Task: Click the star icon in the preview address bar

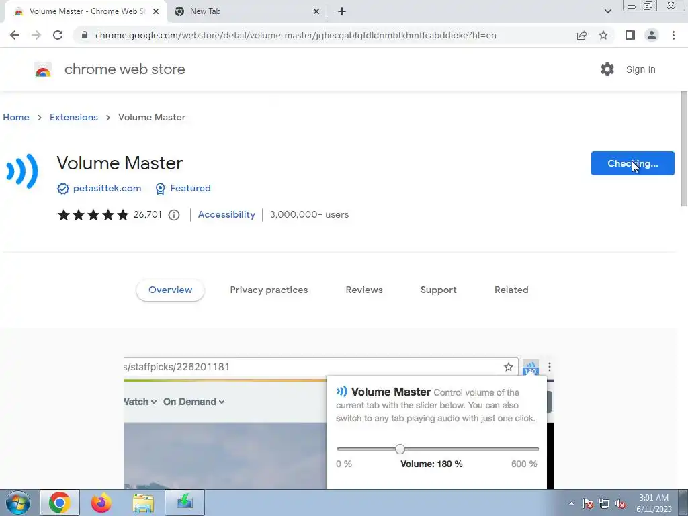Action: 509,368
